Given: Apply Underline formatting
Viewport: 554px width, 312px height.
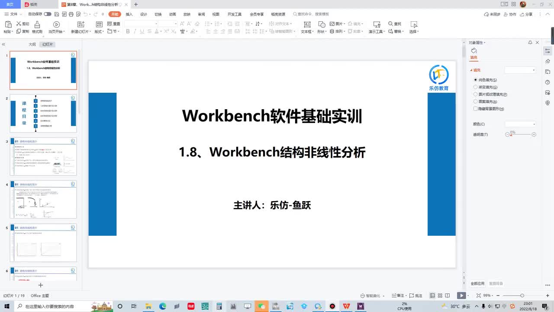Looking at the screenshot, I should pyautogui.click(x=142, y=32).
